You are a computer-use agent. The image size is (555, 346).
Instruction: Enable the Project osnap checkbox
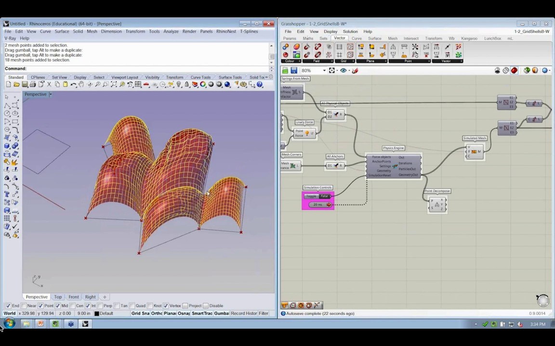click(185, 306)
